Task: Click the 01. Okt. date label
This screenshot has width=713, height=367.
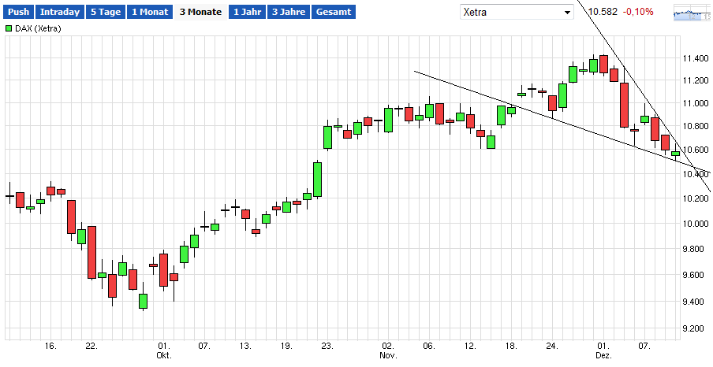Action: click(164, 350)
